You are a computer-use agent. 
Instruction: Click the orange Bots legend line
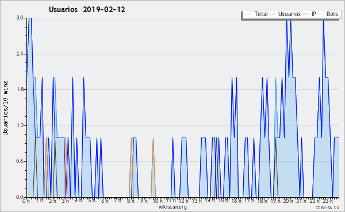(x=321, y=14)
